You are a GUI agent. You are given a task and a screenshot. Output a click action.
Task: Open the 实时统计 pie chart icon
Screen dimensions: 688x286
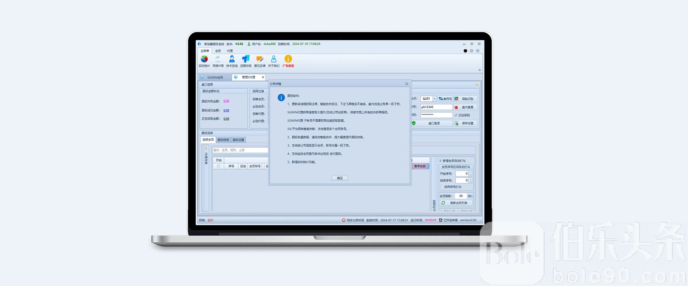tap(204, 59)
